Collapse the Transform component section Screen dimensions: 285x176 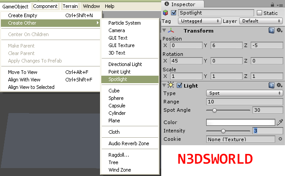tap(165, 31)
